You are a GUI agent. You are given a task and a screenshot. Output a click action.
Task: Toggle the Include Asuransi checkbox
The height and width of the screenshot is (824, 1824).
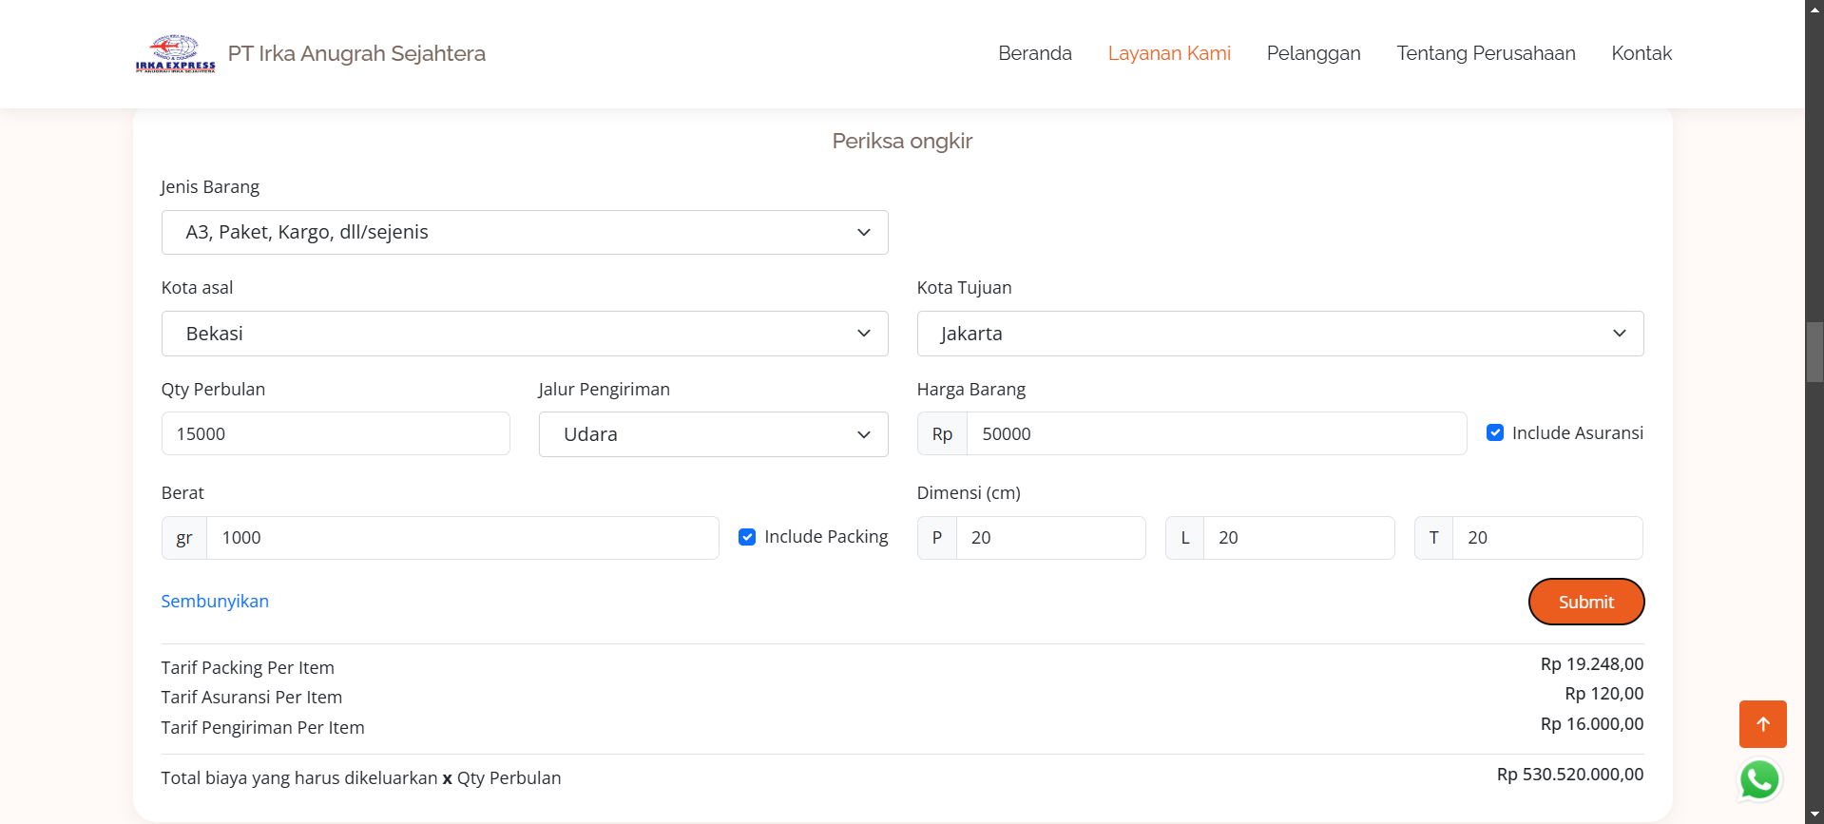click(x=1495, y=432)
